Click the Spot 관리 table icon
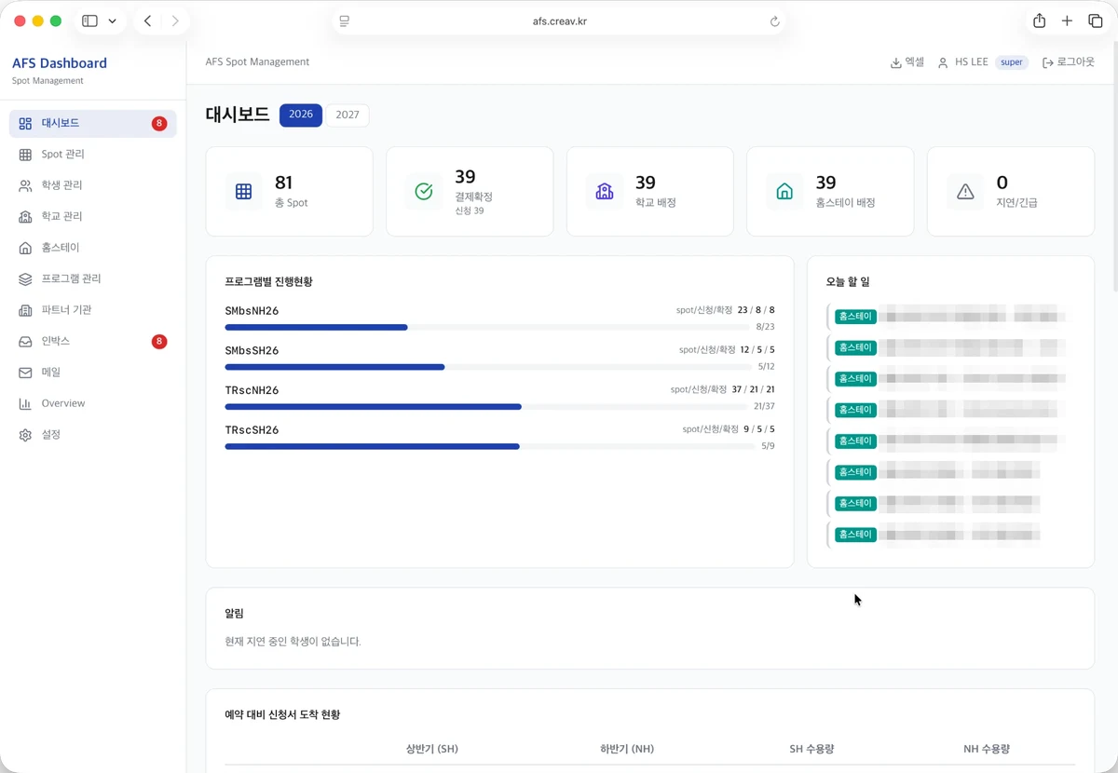The height and width of the screenshot is (773, 1118). click(25, 155)
